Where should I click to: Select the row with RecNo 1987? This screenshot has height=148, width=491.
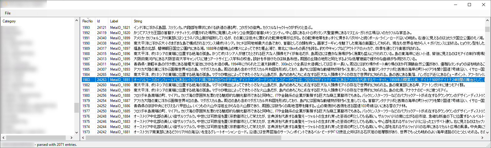(283, 59)
